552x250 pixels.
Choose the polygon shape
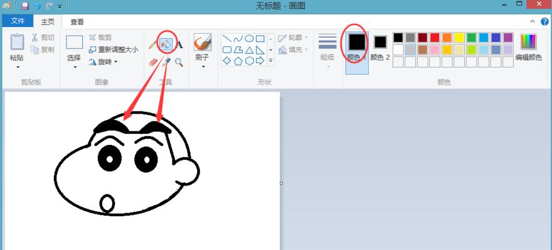[238, 50]
